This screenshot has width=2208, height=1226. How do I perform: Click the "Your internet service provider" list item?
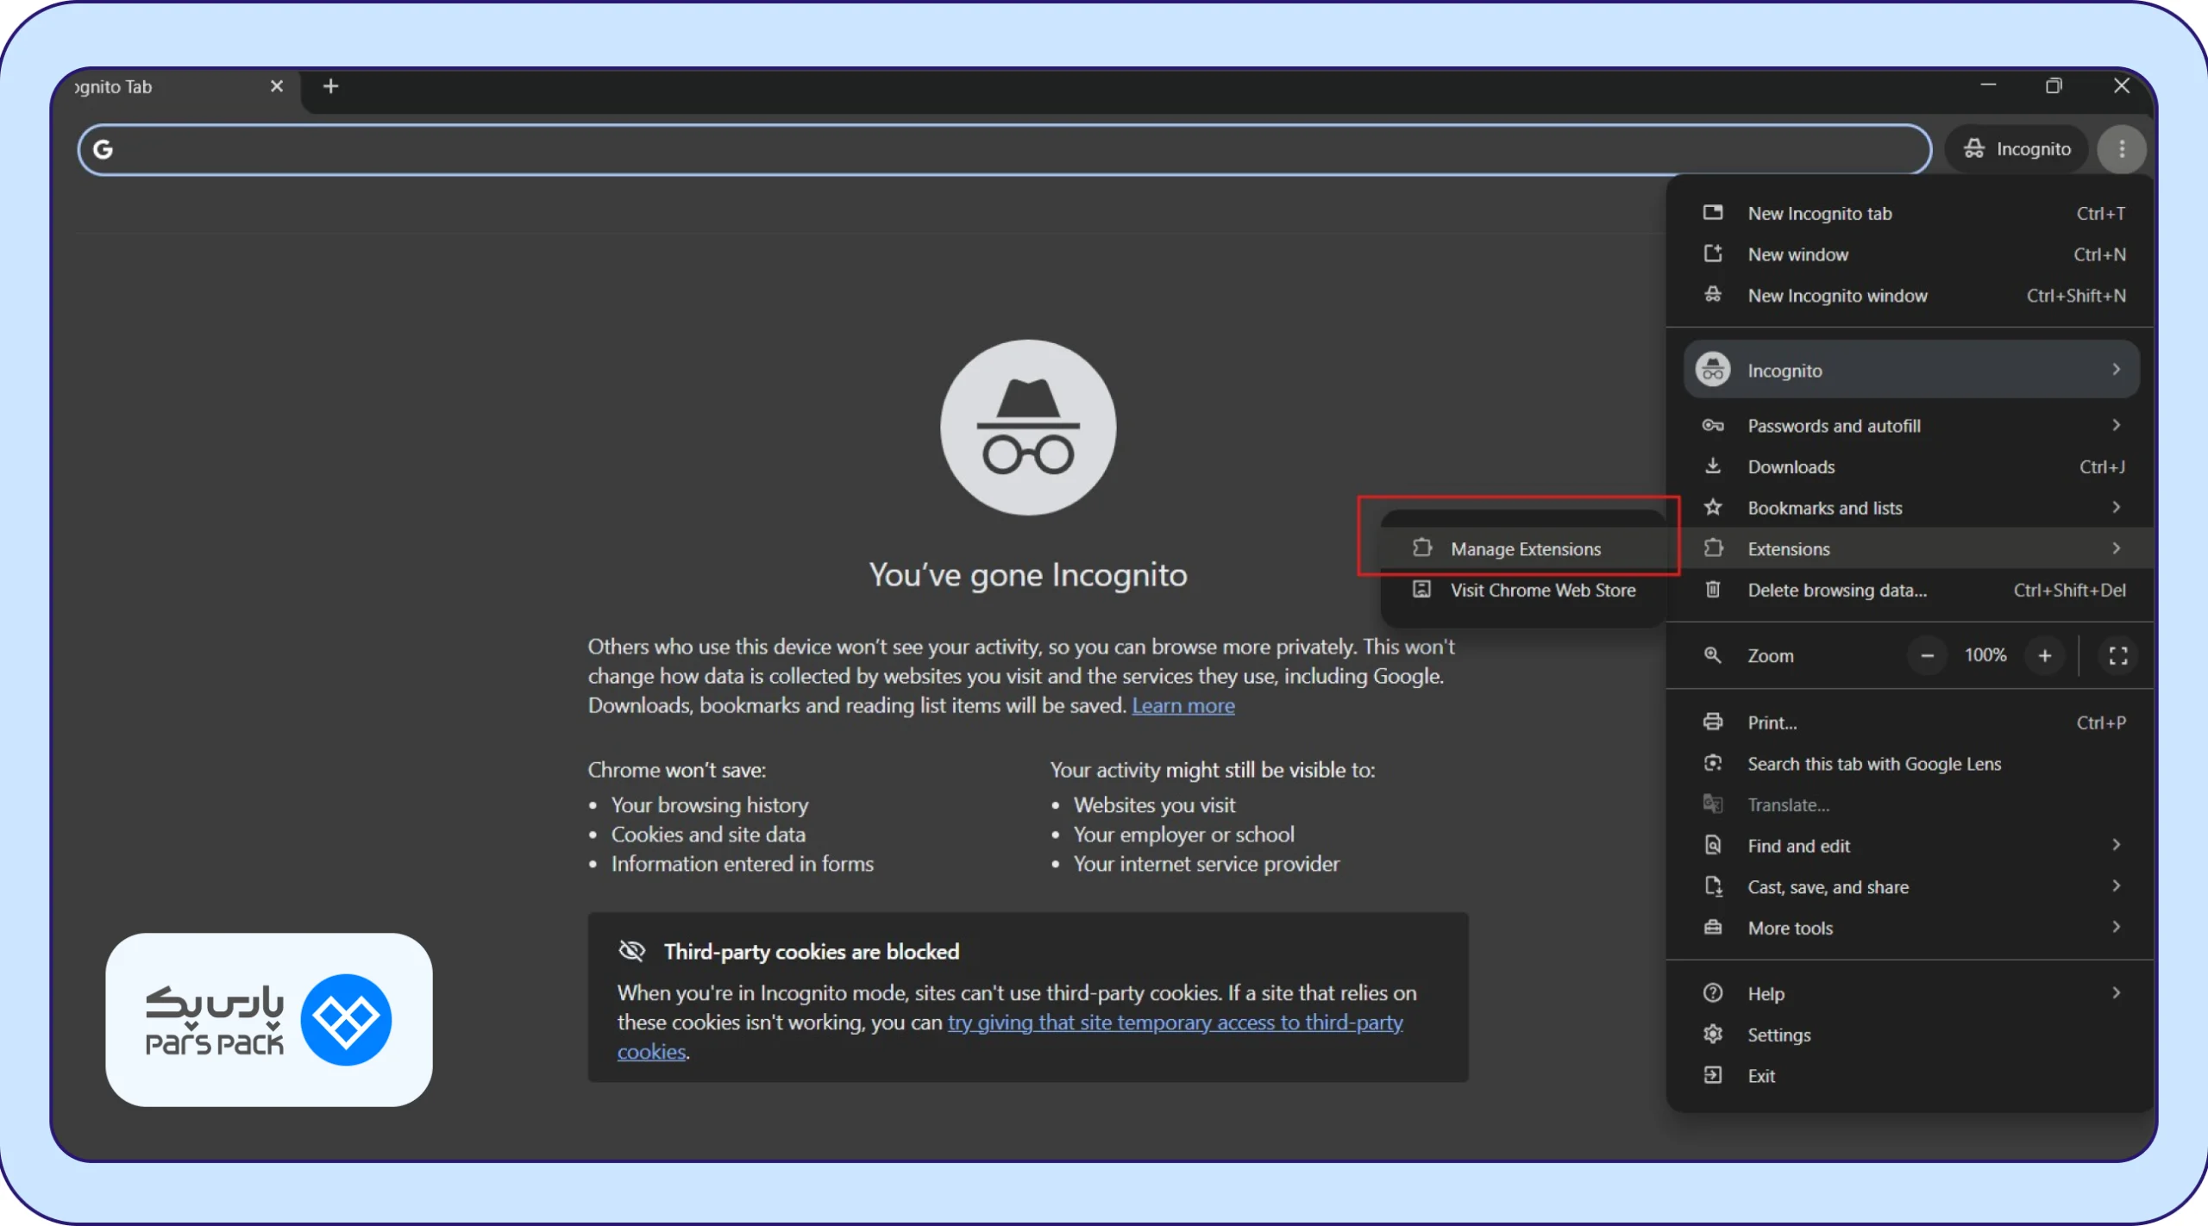point(1206,864)
